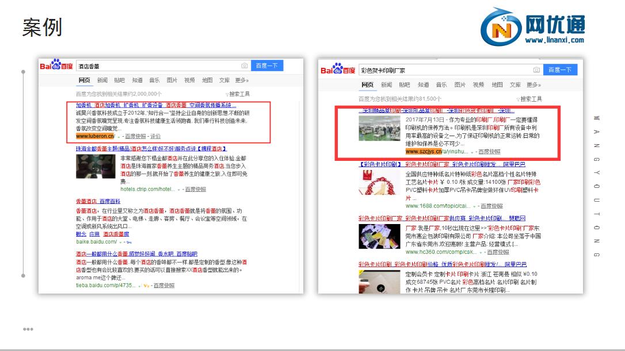Viewport: 625px width, 351px height.
Task: Click the red wreath card thumbnail in 1688 result
Action: tap(379, 182)
